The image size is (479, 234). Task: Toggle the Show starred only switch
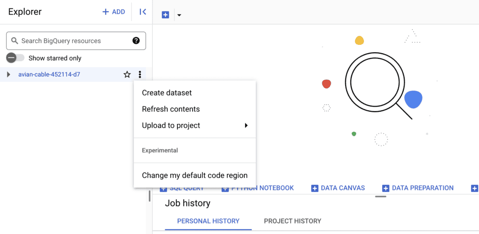[15, 58]
